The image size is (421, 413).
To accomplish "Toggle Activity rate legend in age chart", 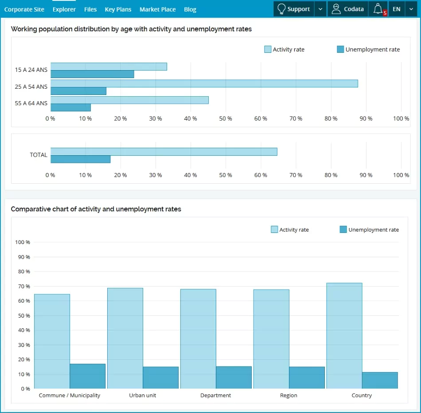I will click(285, 49).
